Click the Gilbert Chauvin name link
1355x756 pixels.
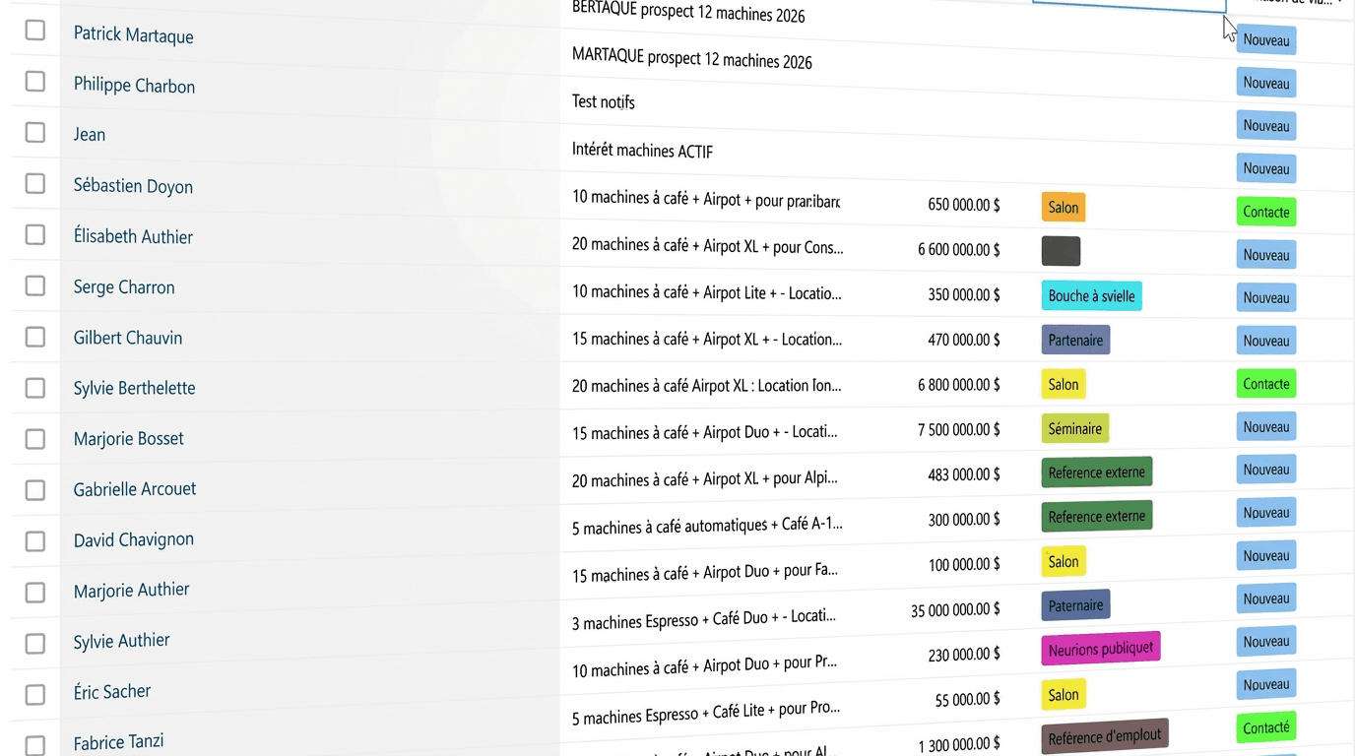(128, 338)
